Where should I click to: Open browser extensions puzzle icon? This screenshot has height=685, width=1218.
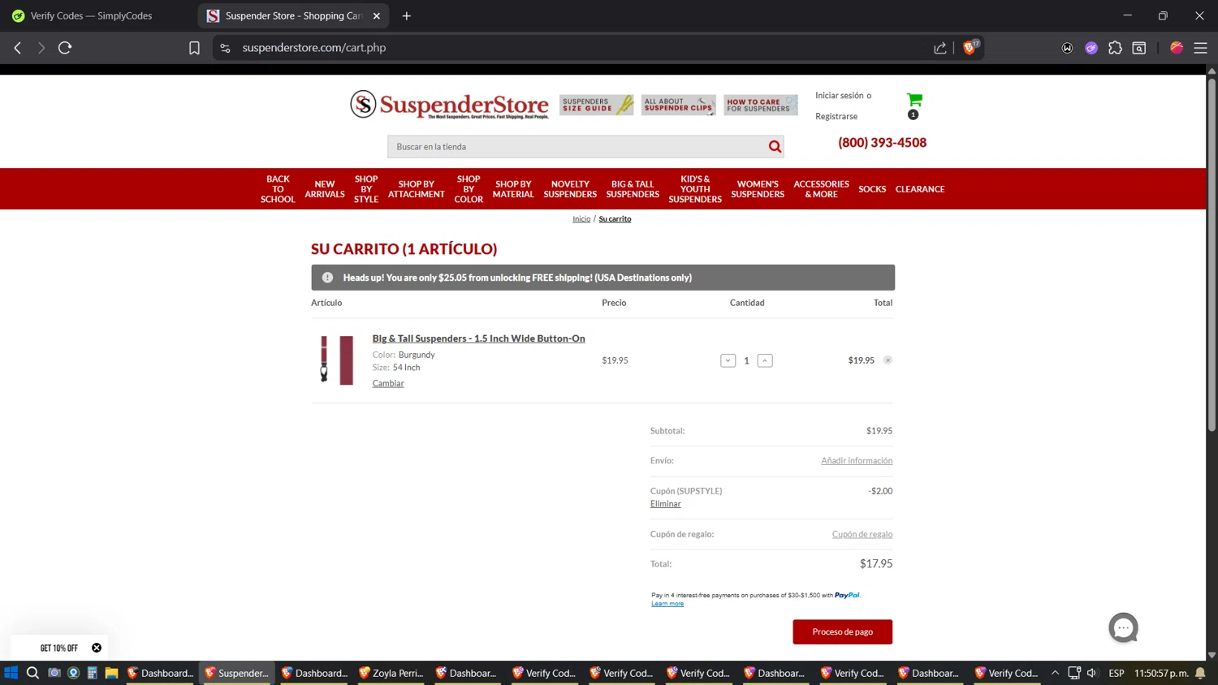1115,48
